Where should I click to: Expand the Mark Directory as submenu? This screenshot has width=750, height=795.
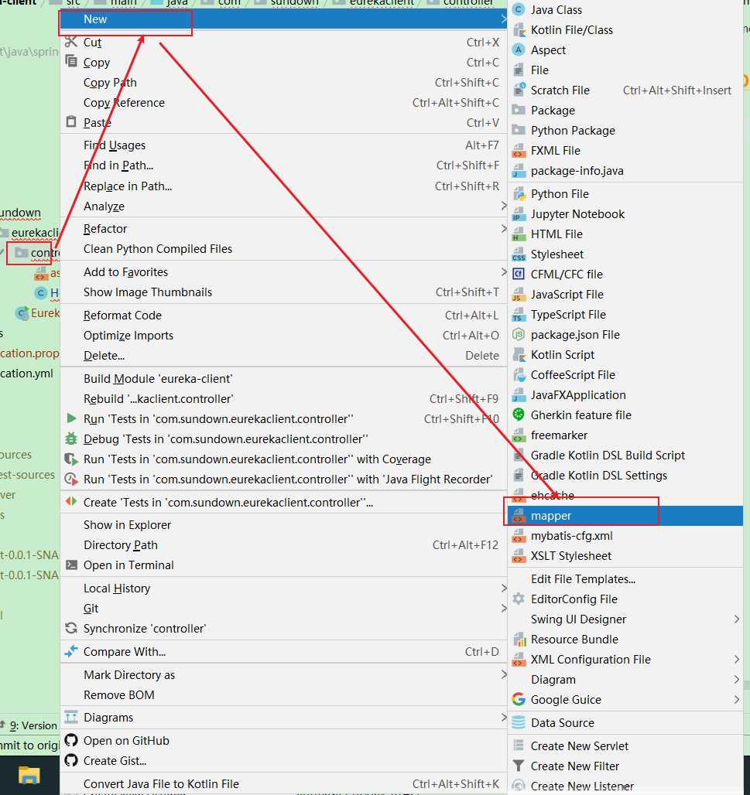503,674
